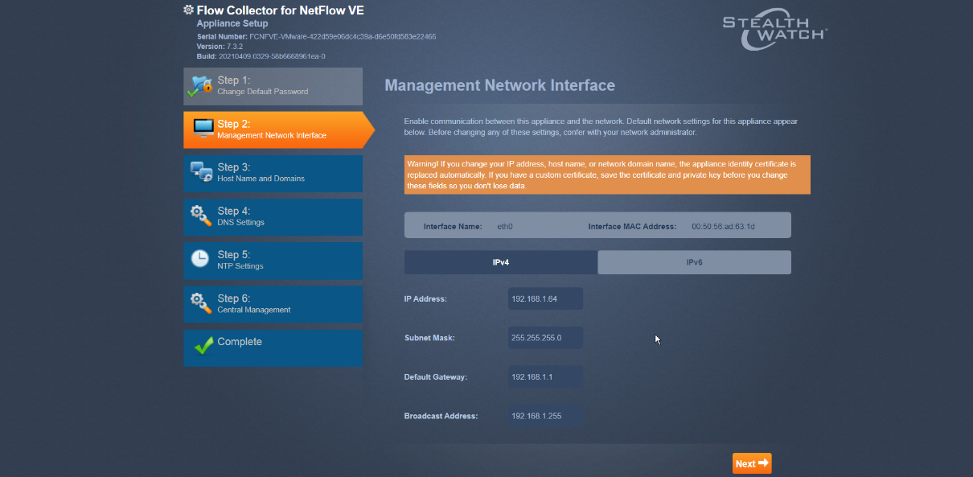This screenshot has height=477, width=973.
Task: Click the Default Gateway label
Action: click(x=436, y=377)
